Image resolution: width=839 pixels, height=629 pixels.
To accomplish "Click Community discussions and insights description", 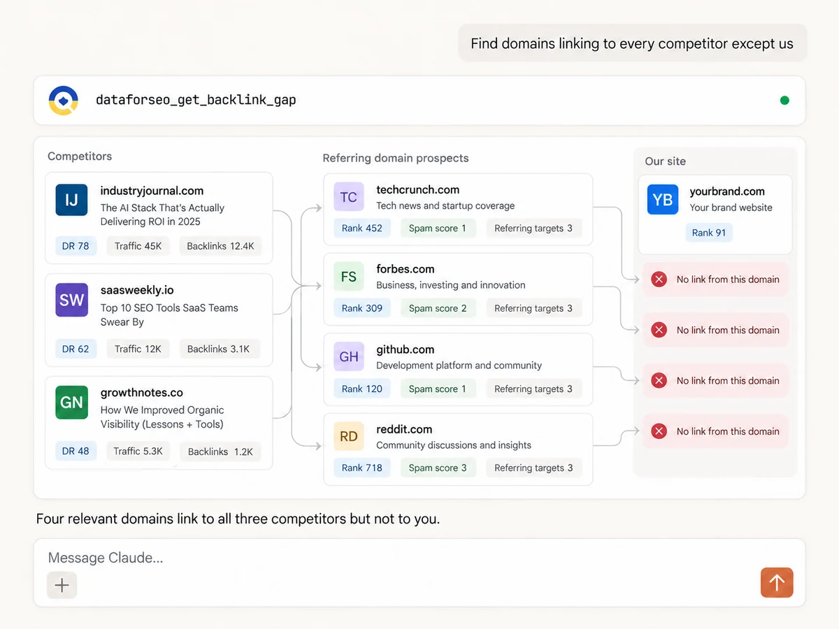I will (454, 445).
